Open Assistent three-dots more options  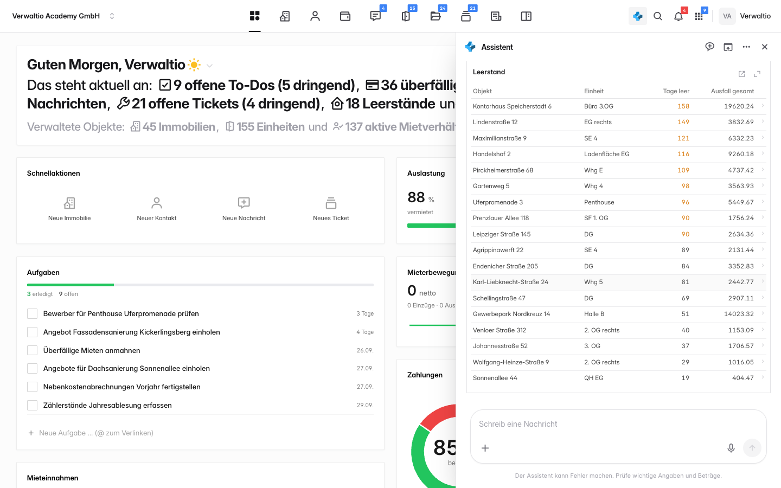[x=746, y=47]
